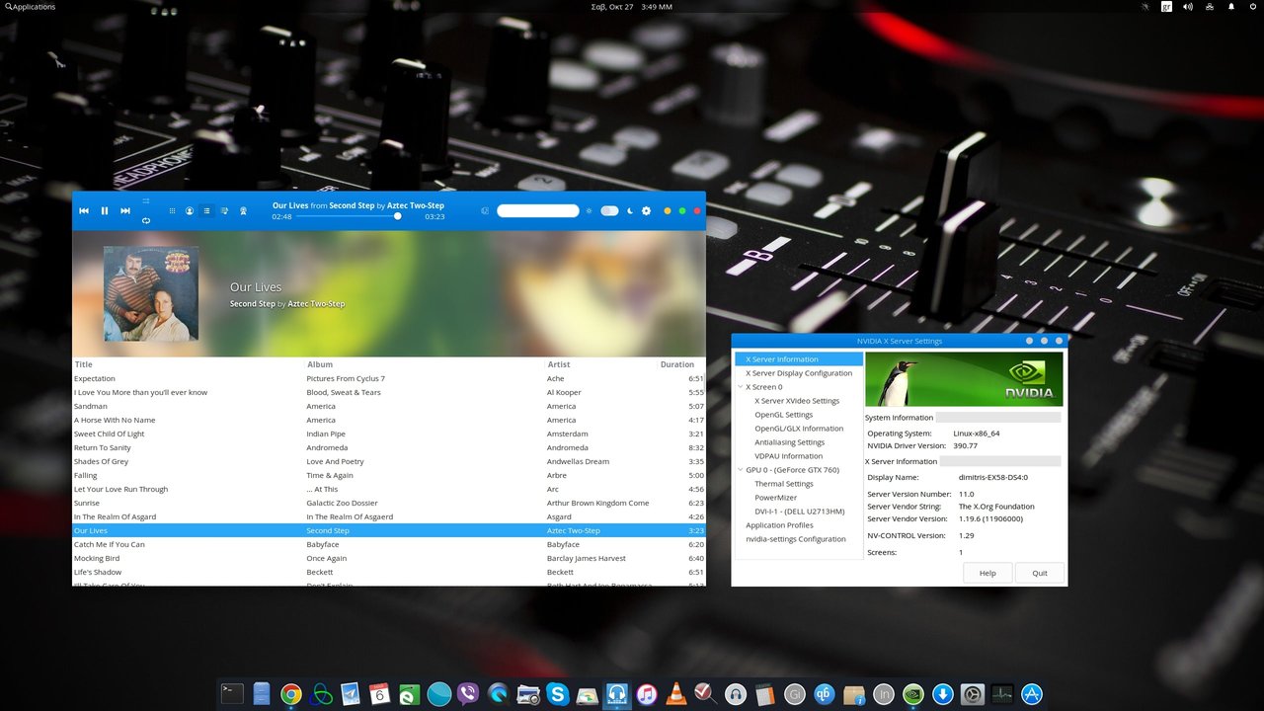This screenshot has height=711, width=1264.
Task: Open NVIDIA settings icon in the dock
Action: [913, 694]
